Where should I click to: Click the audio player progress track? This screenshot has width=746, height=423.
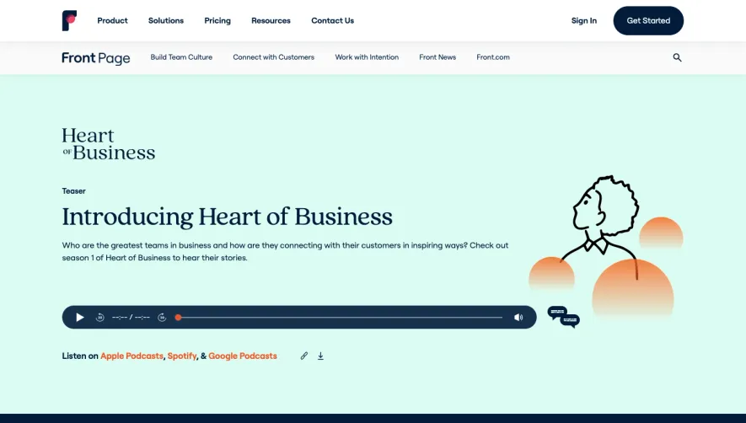click(x=341, y=318)
